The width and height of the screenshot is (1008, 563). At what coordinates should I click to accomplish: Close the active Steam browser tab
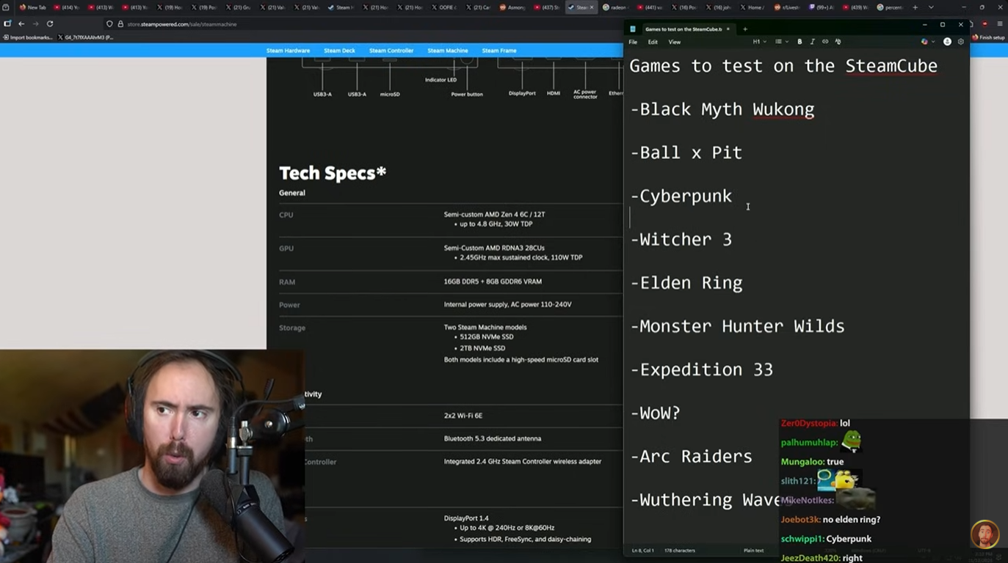click(x=592, y=7)
